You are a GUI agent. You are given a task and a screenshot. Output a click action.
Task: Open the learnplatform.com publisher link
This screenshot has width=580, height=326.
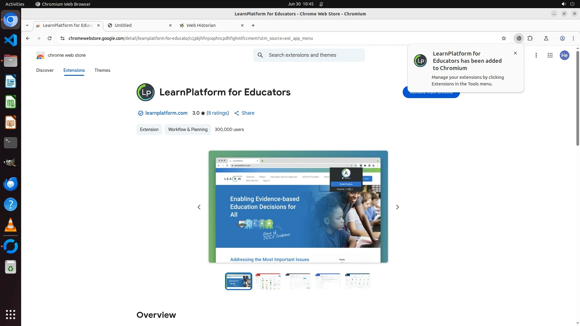pyautogui.click(x=166, y=113)
